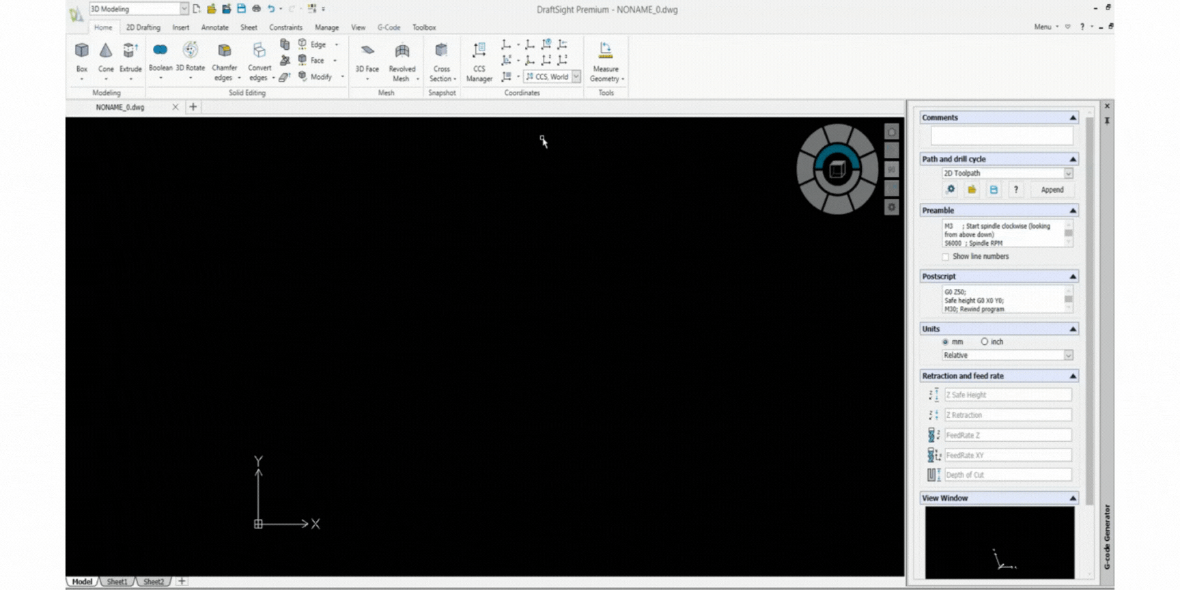
Task: Select the mm units radio button
Action: coord(945,341)
